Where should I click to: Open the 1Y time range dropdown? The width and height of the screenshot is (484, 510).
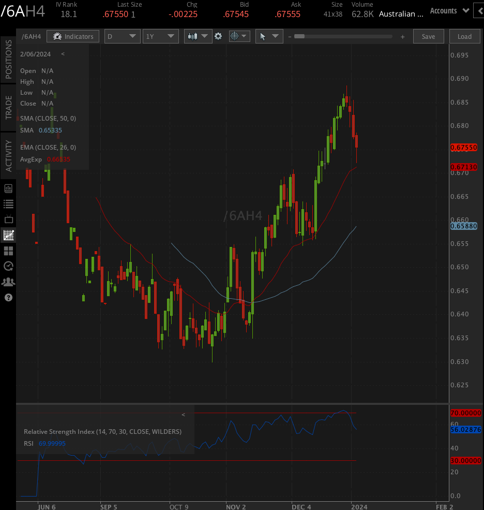coord(161,36)
